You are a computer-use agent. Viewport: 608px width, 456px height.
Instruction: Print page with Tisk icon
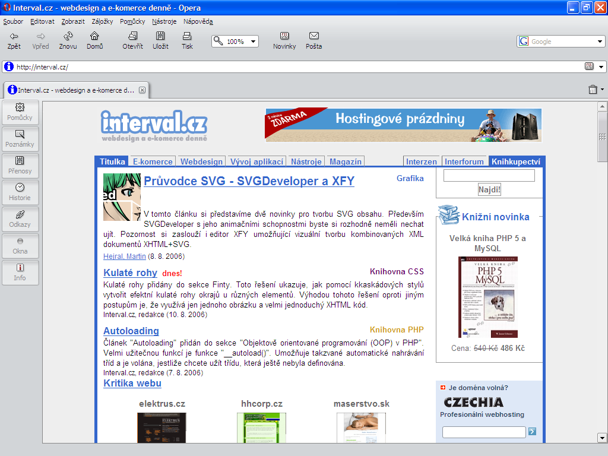[187, 41]
